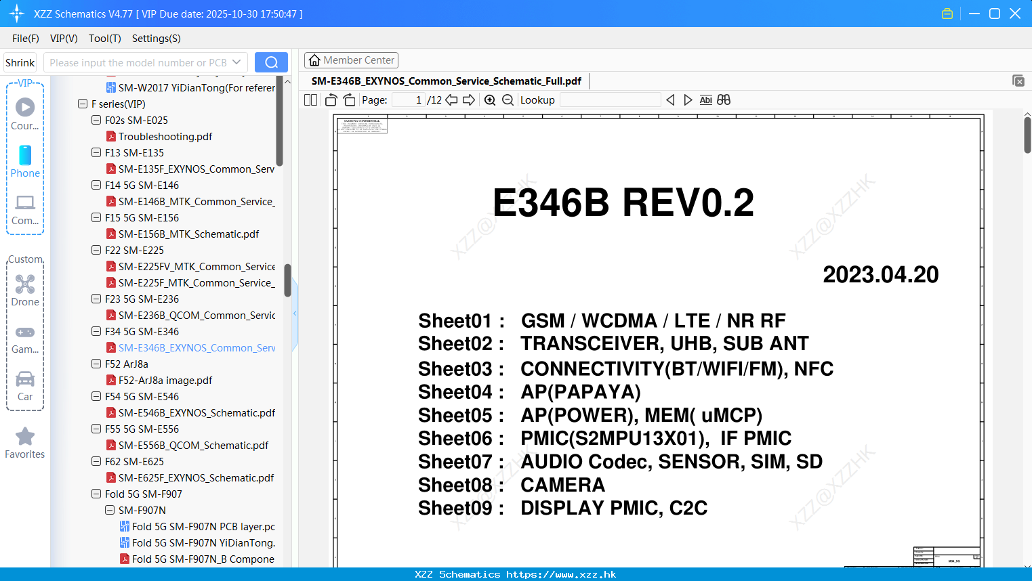Collapse the F34 5G SM-E346 node
1032x581 pixels.
click(96, 331)
